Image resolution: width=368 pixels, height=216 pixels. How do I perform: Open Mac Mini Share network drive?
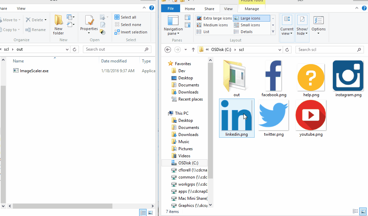coord(189,198)
